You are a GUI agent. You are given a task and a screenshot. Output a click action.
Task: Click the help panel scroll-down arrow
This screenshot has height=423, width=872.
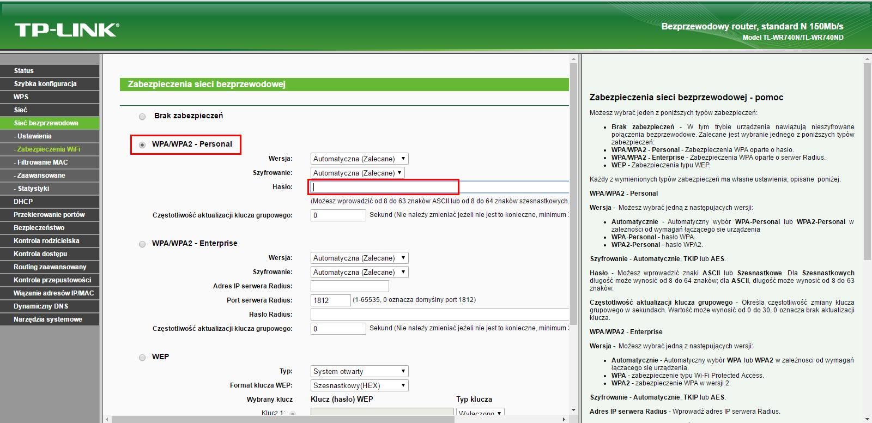point(867,419)
